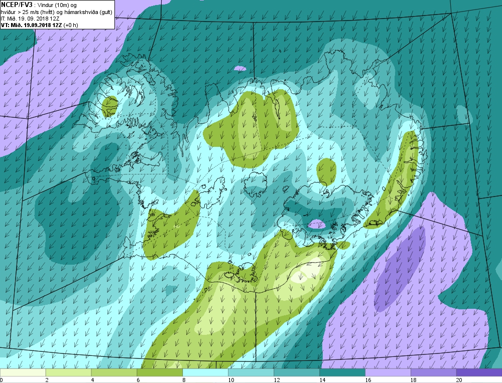Click the light cyan 8–10 legend swatch
This screenshot has width=502, height=383.
click(205, 373)
